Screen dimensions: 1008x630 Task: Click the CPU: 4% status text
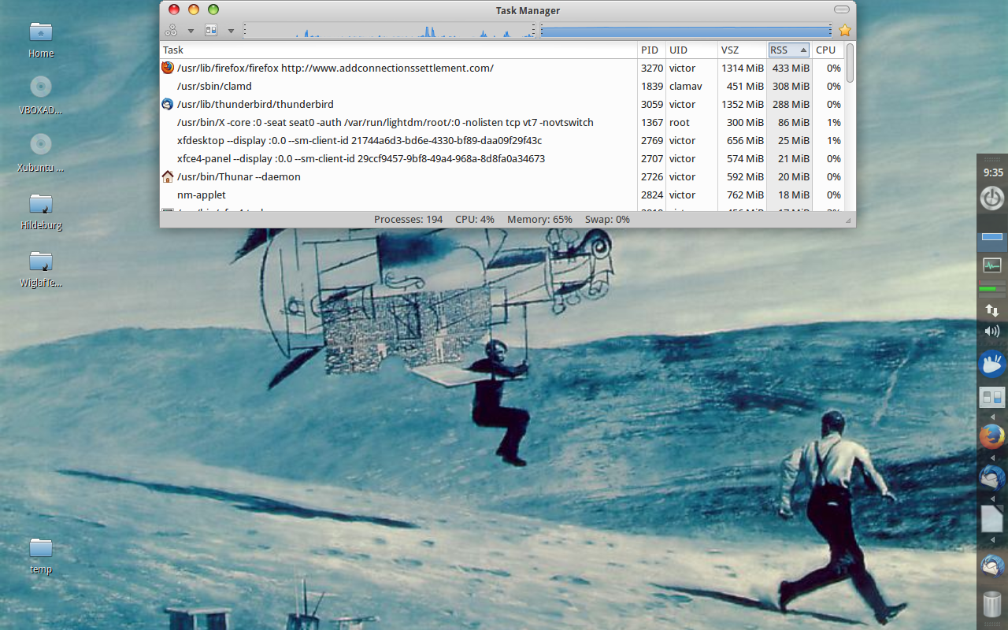point(475,220)
